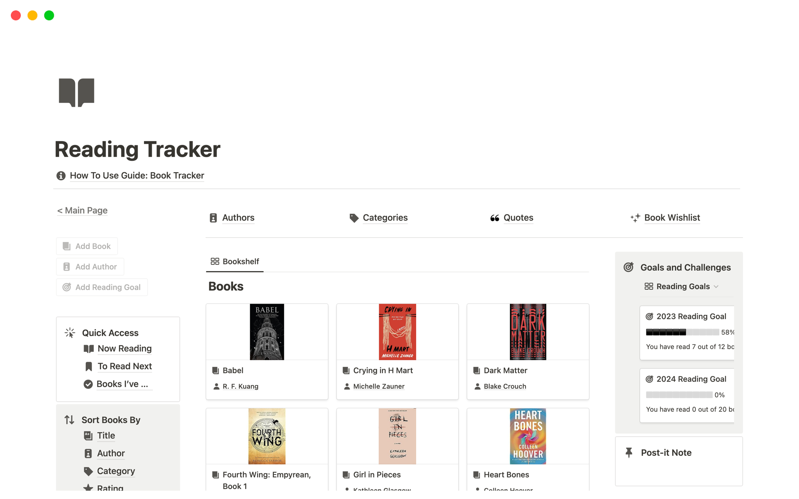The width and height of the screenshot is (799, 499).
Task: Click the Quotes quotation mark icon
Action: pos(494,218)
